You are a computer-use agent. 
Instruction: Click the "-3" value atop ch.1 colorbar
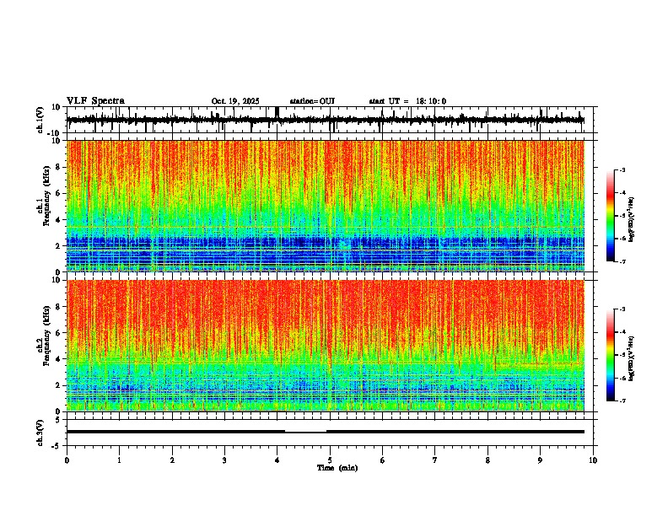tap(622, 169)
